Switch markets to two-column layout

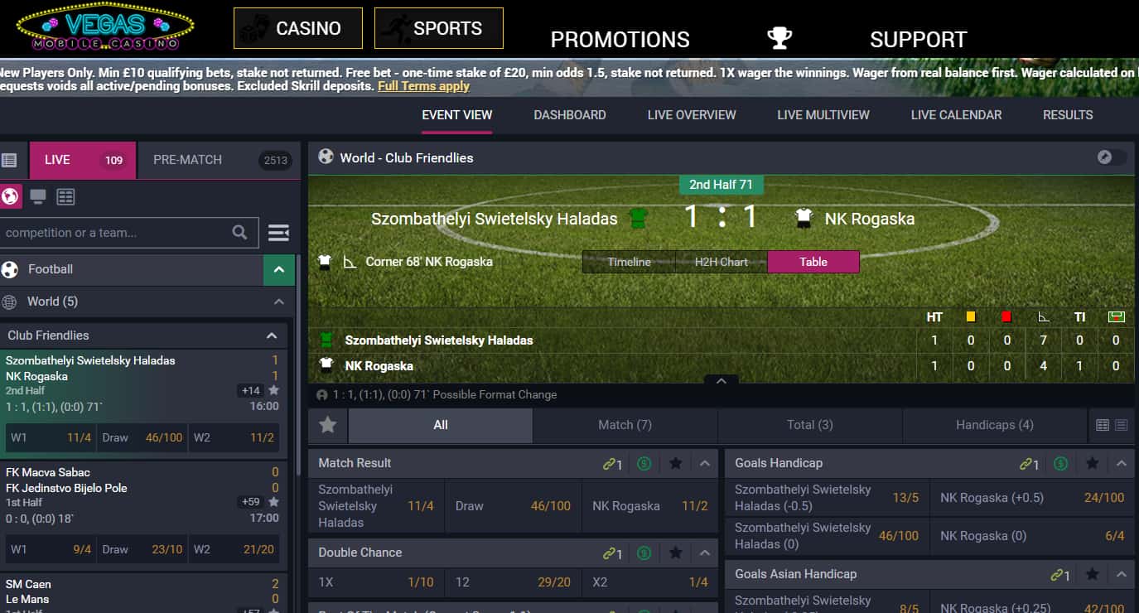[x=1103, y=425]
